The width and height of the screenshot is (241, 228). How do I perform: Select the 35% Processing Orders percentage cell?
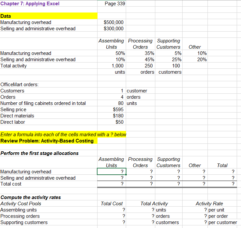click(x=141, y=53)
